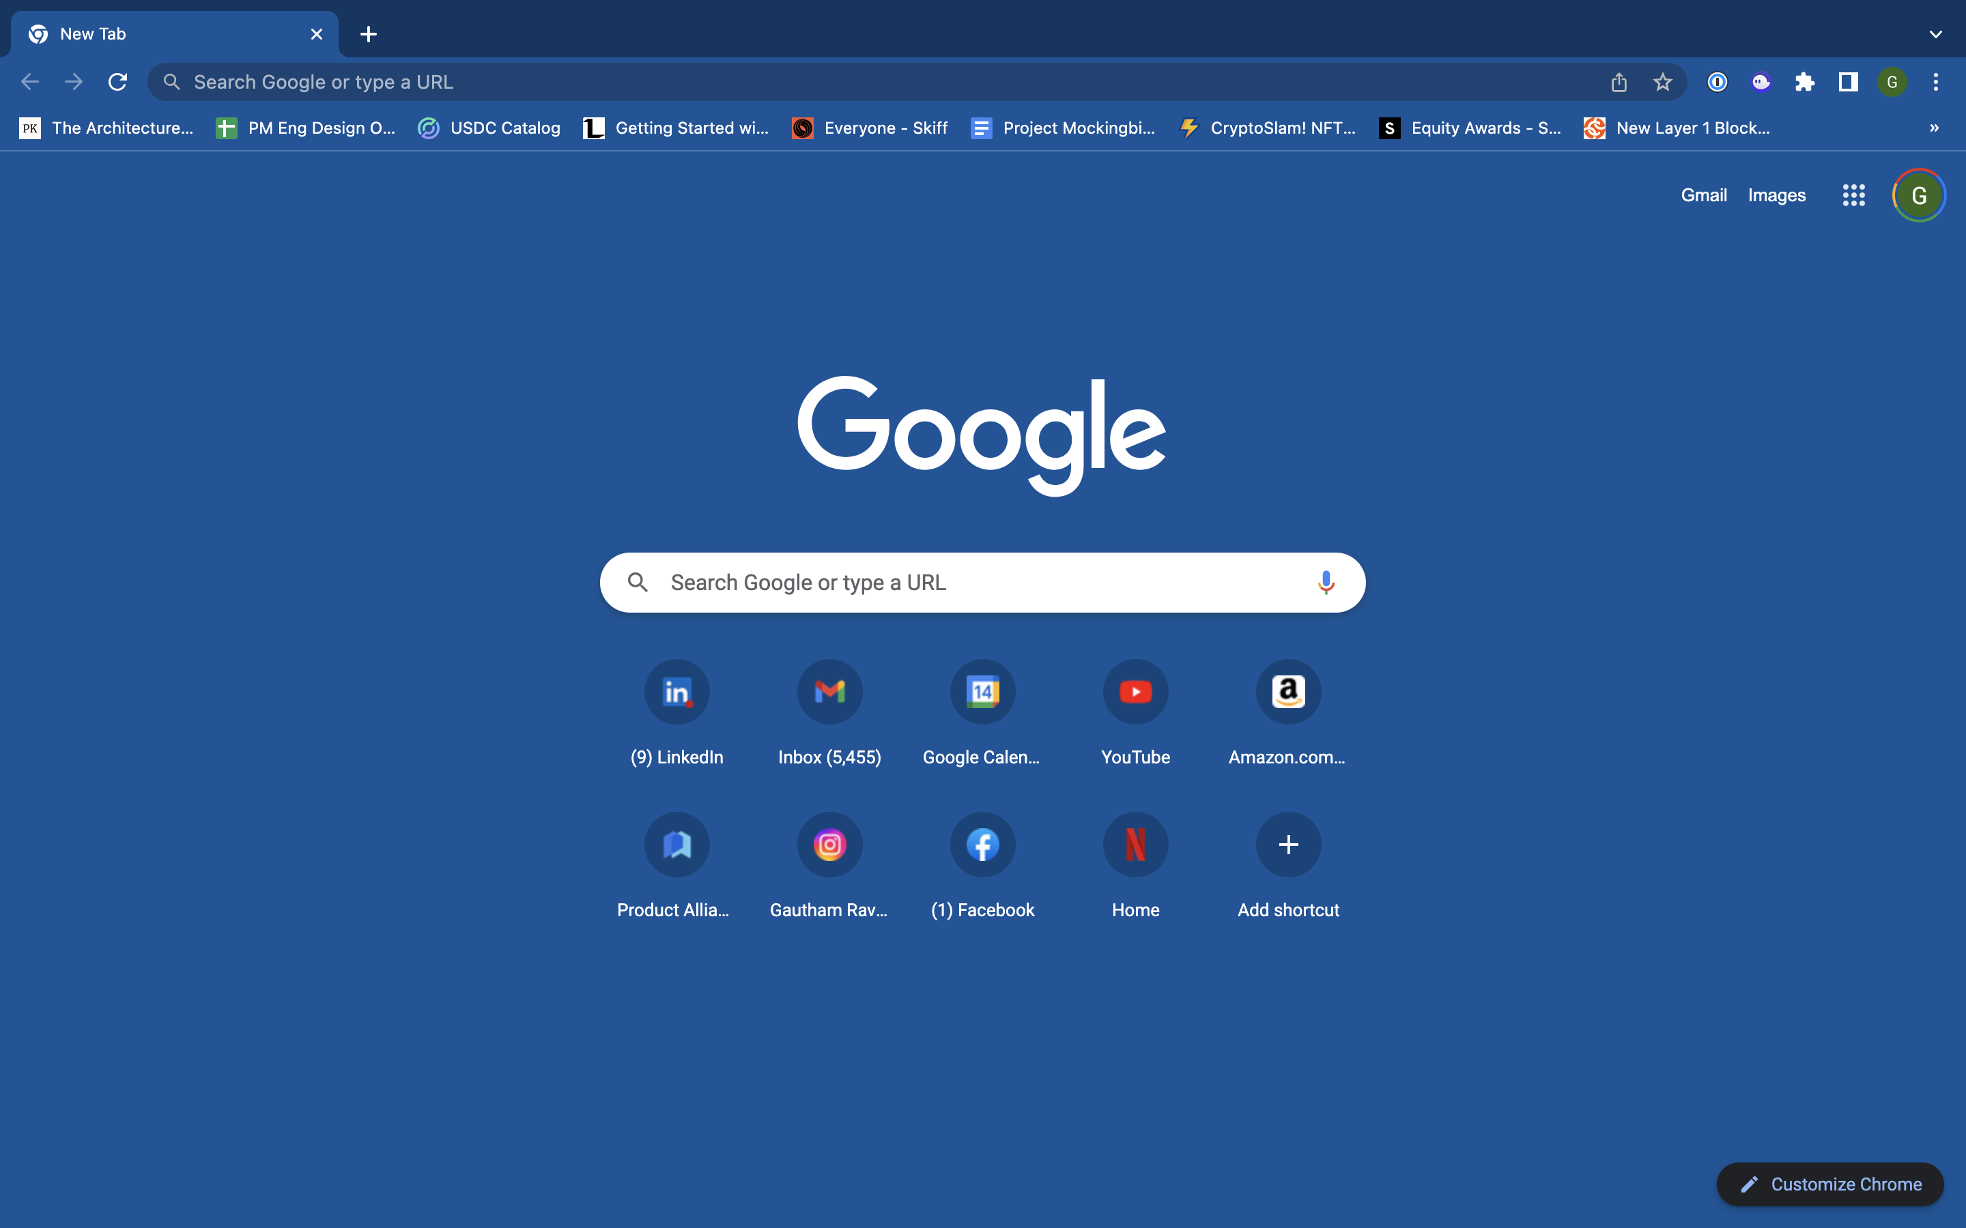
Task: Reload the page
Action: 118,82
